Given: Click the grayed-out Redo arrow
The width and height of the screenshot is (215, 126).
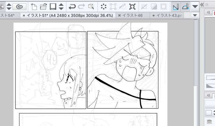Looking at the screenshot, I should pos(82,6).
